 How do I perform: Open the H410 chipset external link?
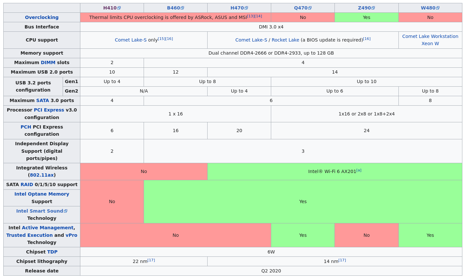112,8
